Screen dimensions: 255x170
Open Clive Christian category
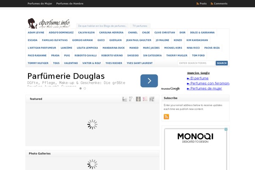tap(165, 33)
